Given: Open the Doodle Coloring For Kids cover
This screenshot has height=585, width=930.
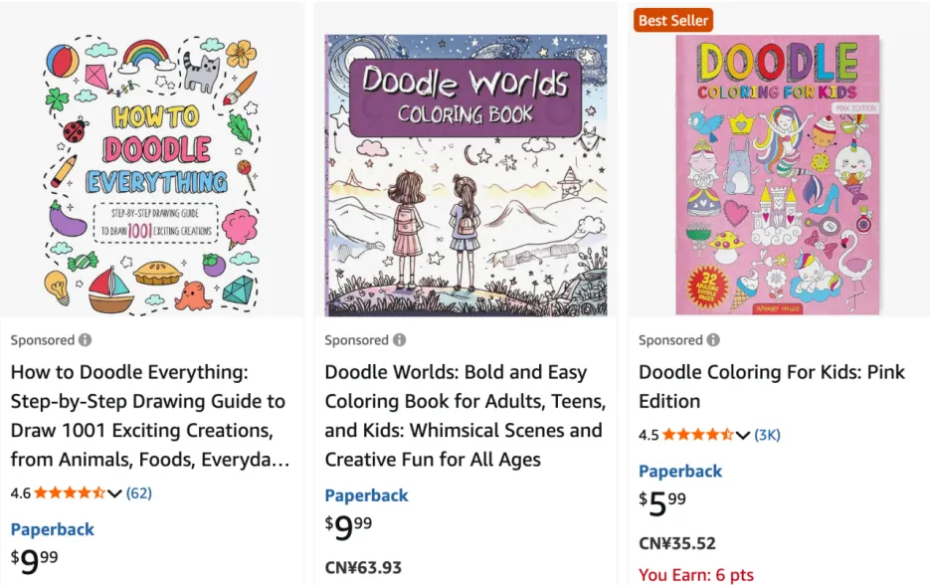Looking at the screenshot, I should 778,175.
